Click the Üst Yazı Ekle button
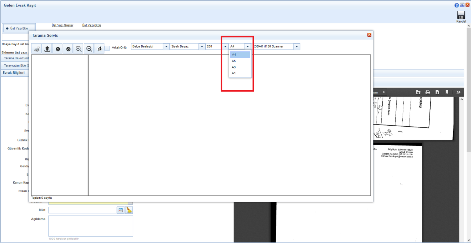The image size is (471, 243). point(19,28)
